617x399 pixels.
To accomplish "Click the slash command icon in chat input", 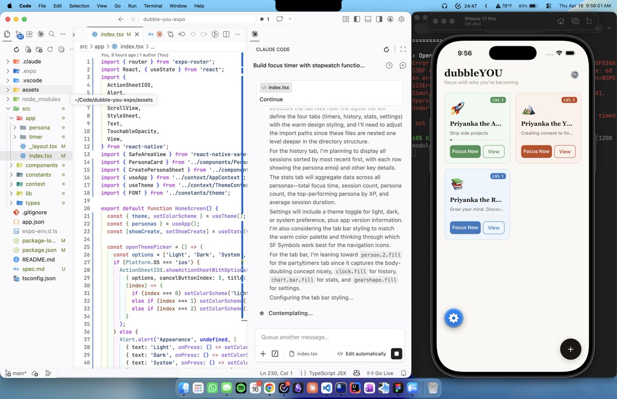I will point(275,354).
